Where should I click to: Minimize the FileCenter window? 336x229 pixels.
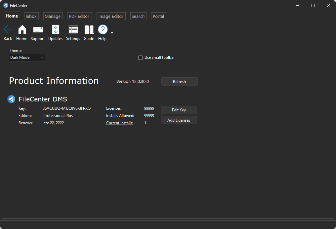coord(298,6)
